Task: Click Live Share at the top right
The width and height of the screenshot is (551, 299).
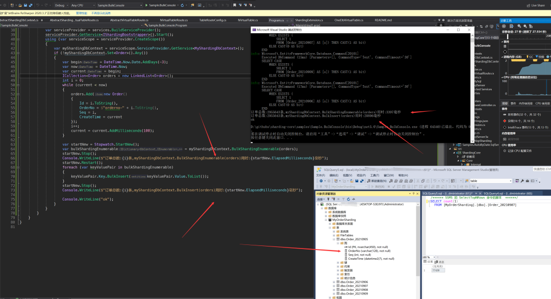Action: (536, 5)
